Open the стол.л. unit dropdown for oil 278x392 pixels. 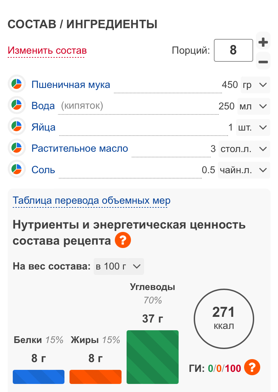[x=244, y=149]
